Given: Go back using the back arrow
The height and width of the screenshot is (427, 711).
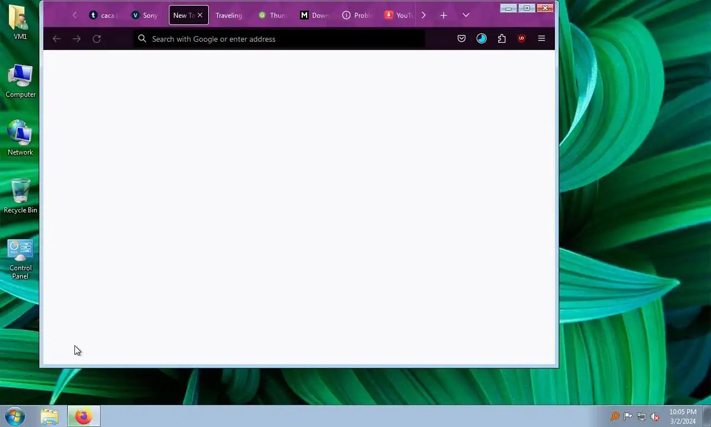Looking at the screenshot, I should pos(56,38).
